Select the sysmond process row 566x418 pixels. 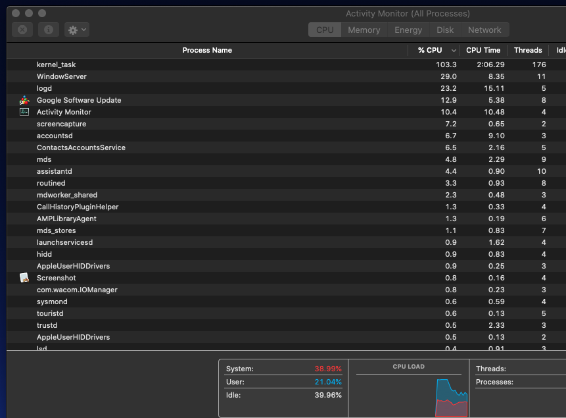point(286,301)
